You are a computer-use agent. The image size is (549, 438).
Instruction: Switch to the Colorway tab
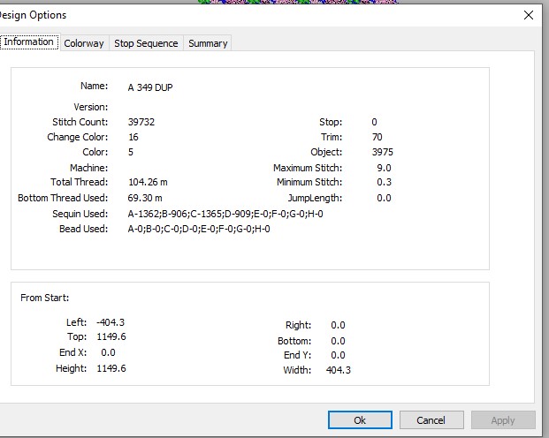84,43
